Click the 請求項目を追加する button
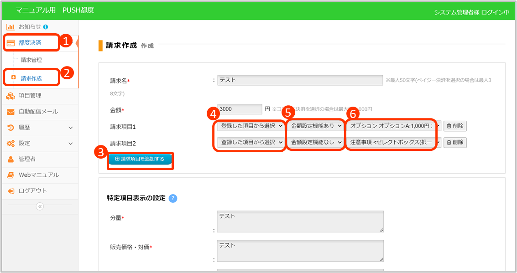The width and height of the screenshot is (517, 273). pos(140,159)
